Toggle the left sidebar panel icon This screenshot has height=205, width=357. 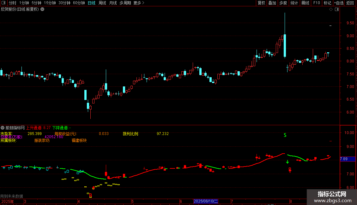pos(3,3)
